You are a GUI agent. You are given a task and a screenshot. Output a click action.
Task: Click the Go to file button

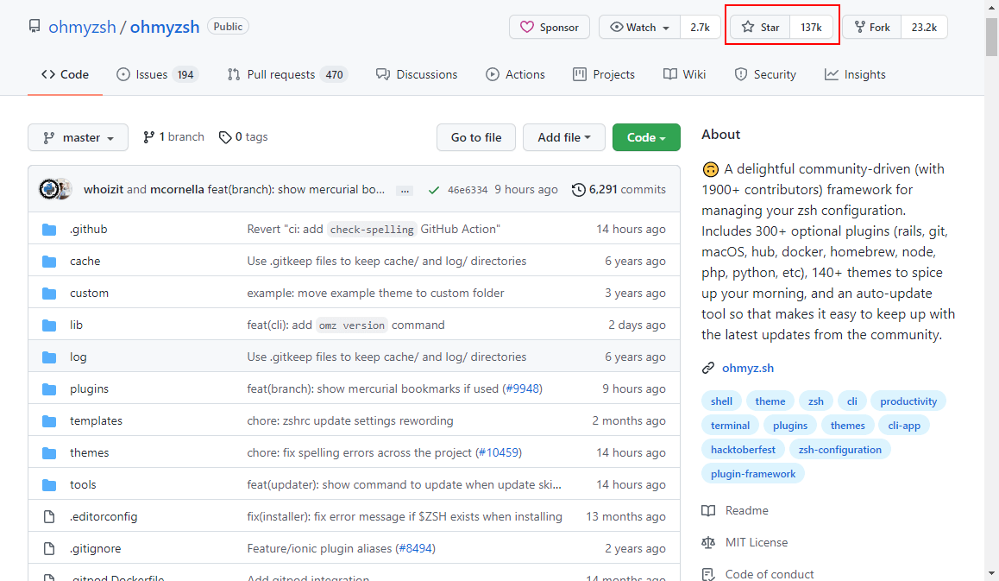click(x=476, y=137)
